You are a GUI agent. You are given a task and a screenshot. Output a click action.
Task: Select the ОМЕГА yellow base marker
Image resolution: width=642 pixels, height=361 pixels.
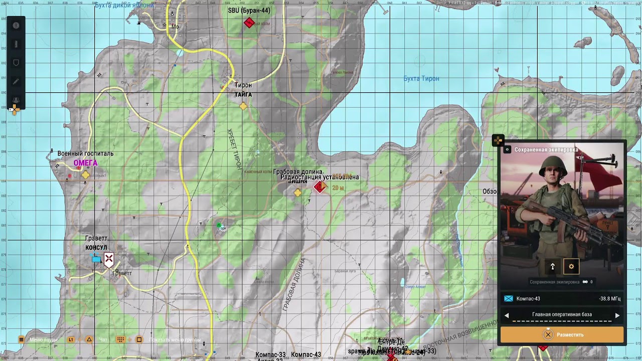tap(86, 174)
